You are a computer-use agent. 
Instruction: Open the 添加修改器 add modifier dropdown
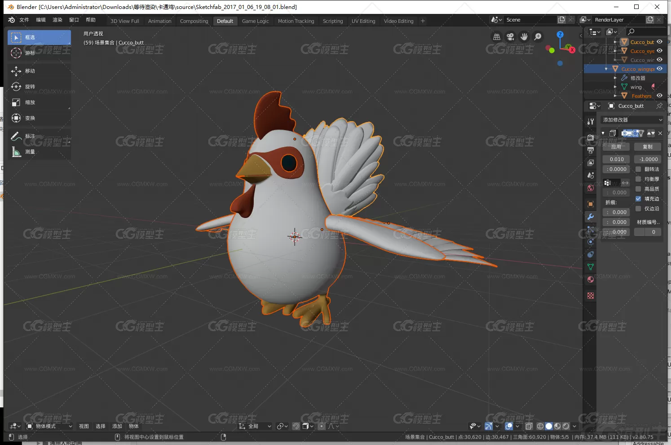point(632,120)
